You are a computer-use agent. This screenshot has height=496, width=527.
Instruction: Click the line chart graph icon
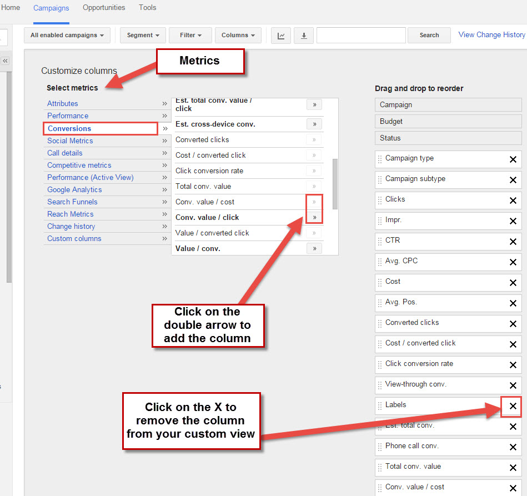(281, 35)
